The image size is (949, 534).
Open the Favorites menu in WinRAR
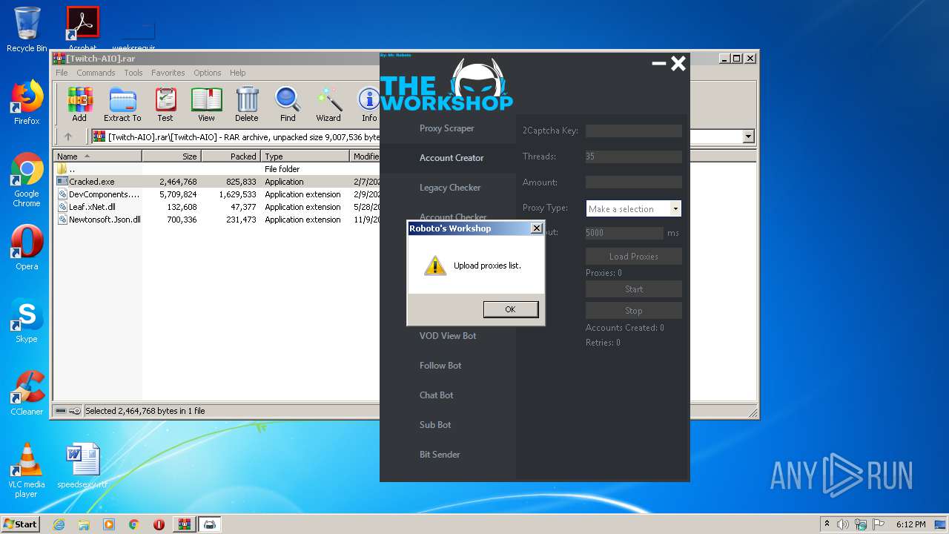[x=168, y=73]
